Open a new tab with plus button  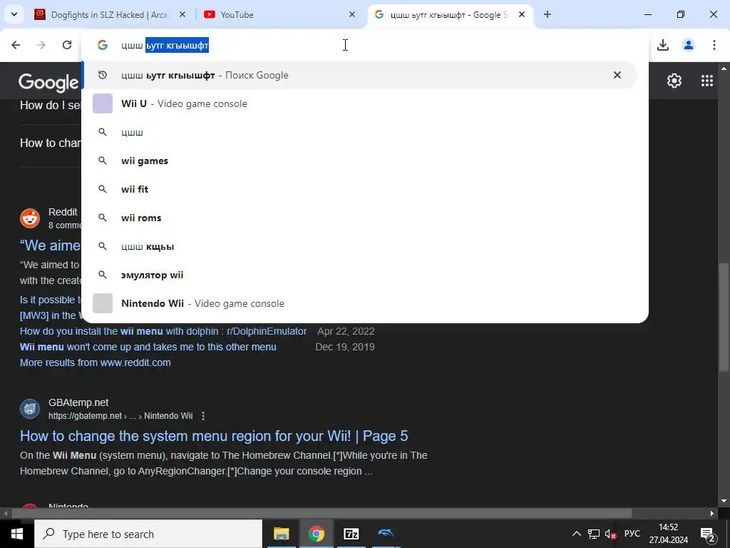[547, 15]
